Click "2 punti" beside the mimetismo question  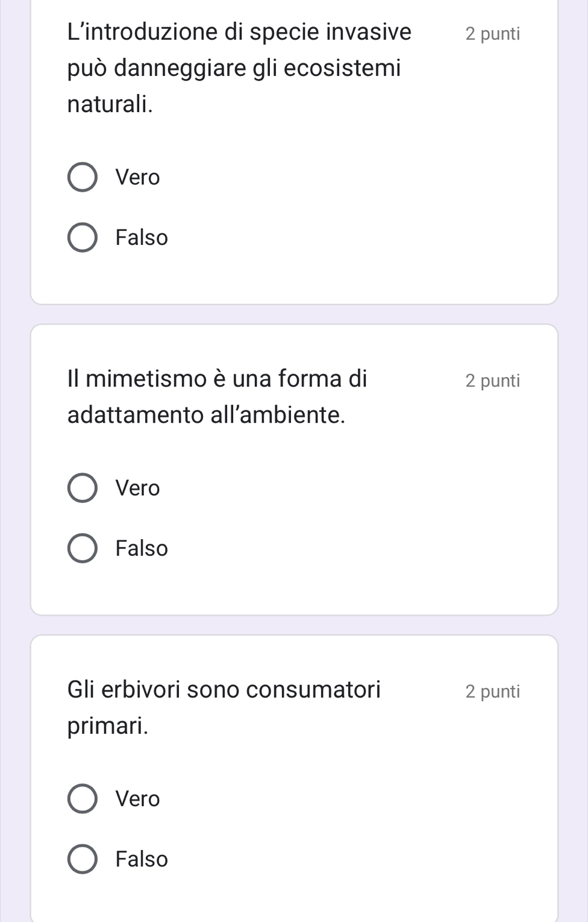tap(492, 380)
